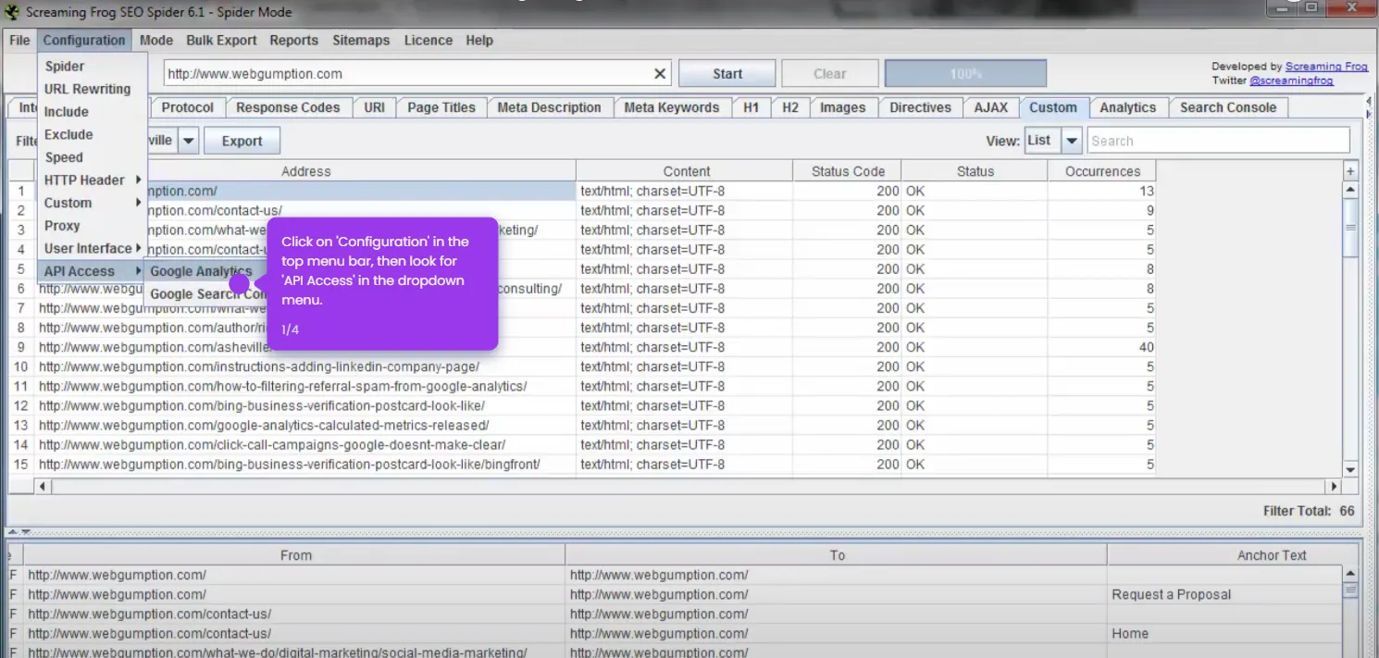Screen dimensions: 1379x658
Task: Click the Screaming Frog app icon in title bar
Action: point(12,12)
